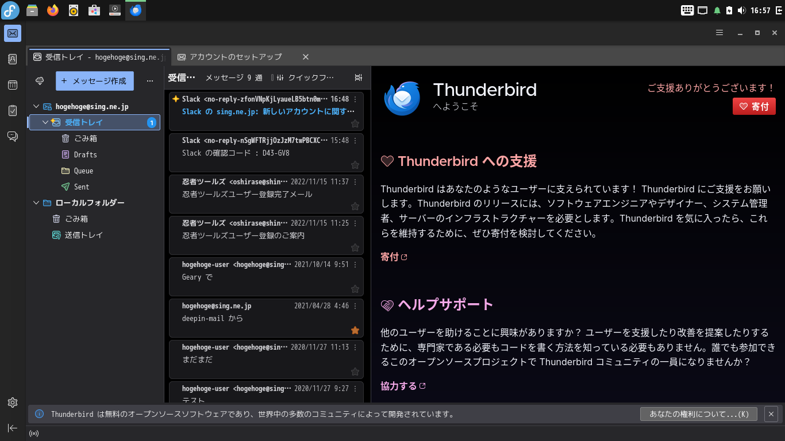
Task: Click the Thunderbird task icon in the panel
Action: 136,10
